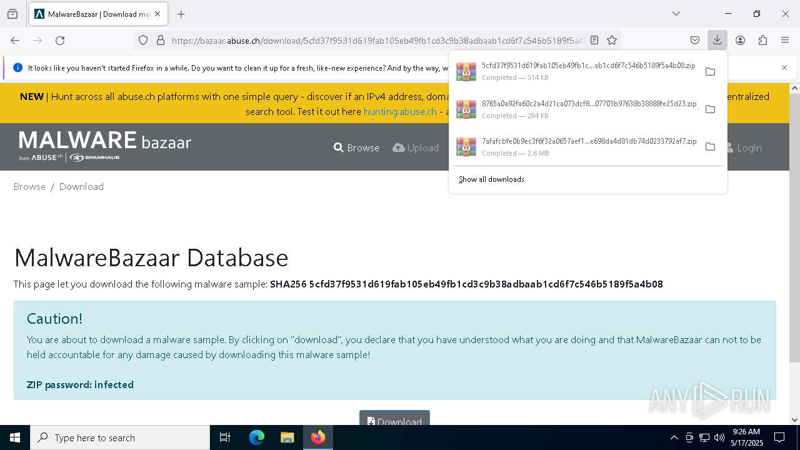Image resolution: width=800 pixels, height=450 pixels.
Task: Toggle Reader View icon in address bar
Action: point(594,40)
